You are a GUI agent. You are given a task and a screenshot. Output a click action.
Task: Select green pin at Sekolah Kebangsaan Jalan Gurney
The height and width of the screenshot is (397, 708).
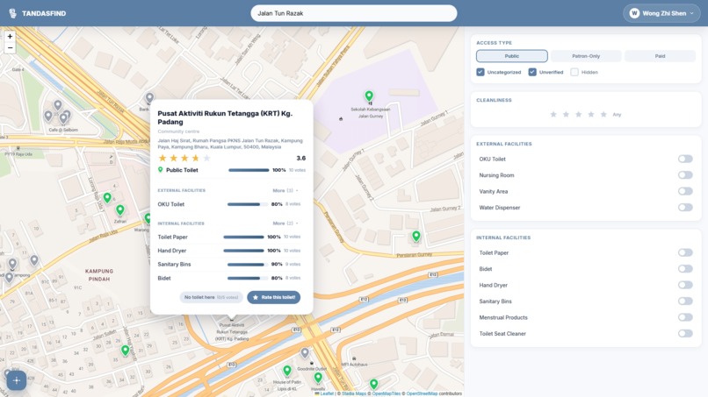coord(369,96)
